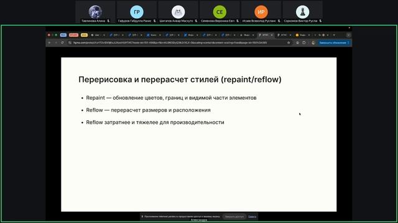Click the red tab group label
The width and height of the screenshot is (398, 223).
[73, 35]
